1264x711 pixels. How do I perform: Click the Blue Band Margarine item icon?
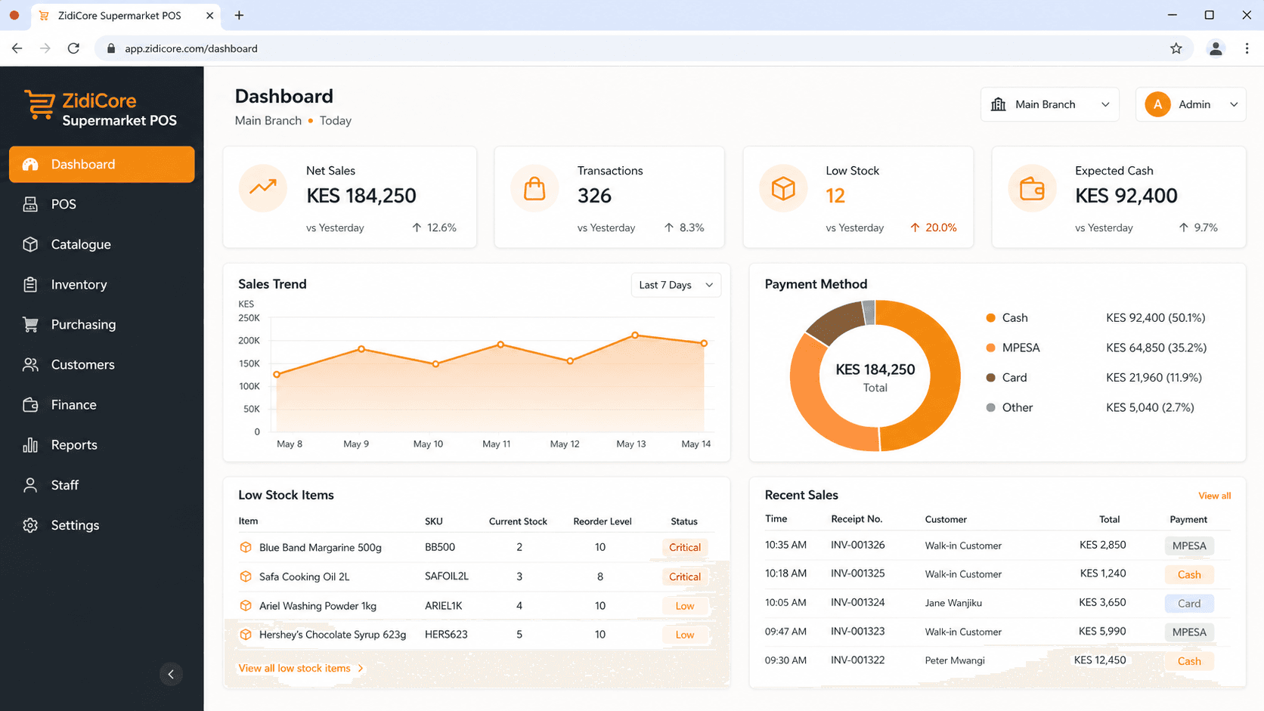tap(246, 547)
